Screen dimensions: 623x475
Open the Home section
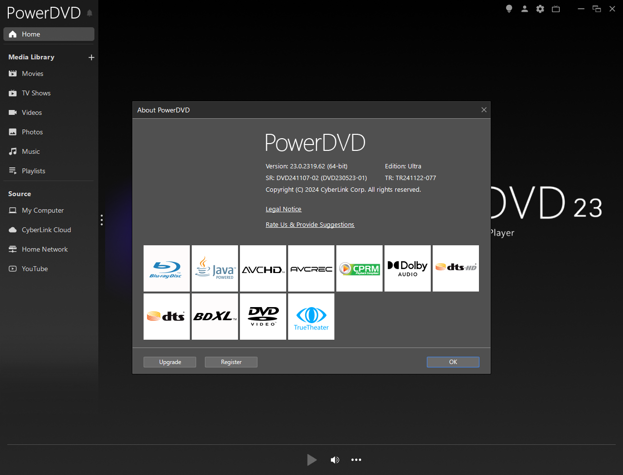coord(49,34)
